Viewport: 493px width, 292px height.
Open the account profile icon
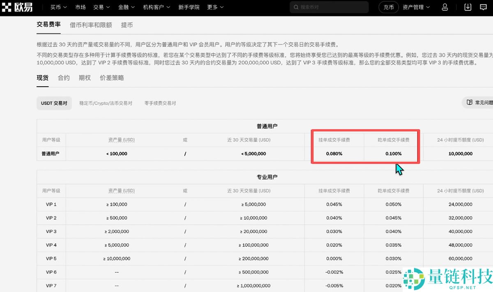click(445, 7)
